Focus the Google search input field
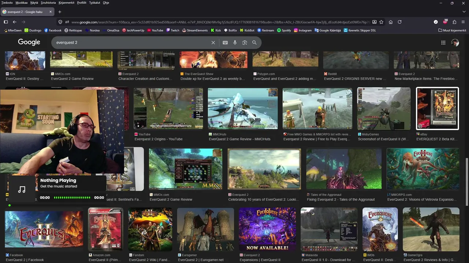Viewport: 469px width, 263px height. [132, 42]
